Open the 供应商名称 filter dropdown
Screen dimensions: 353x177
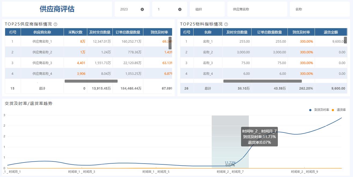click(257, 9)
